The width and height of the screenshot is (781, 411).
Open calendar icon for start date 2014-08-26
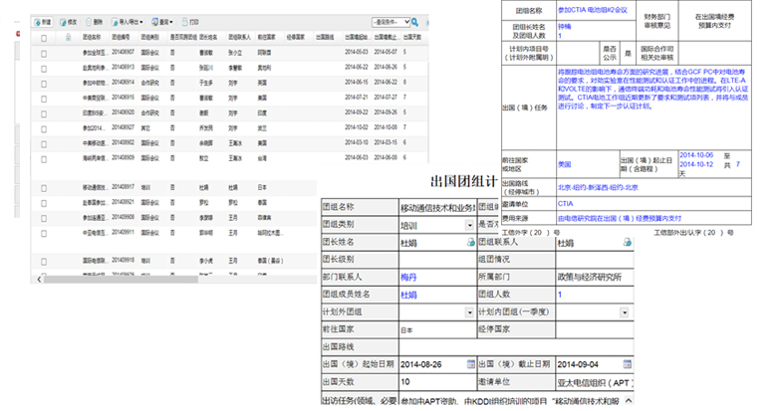coord(470,364)
